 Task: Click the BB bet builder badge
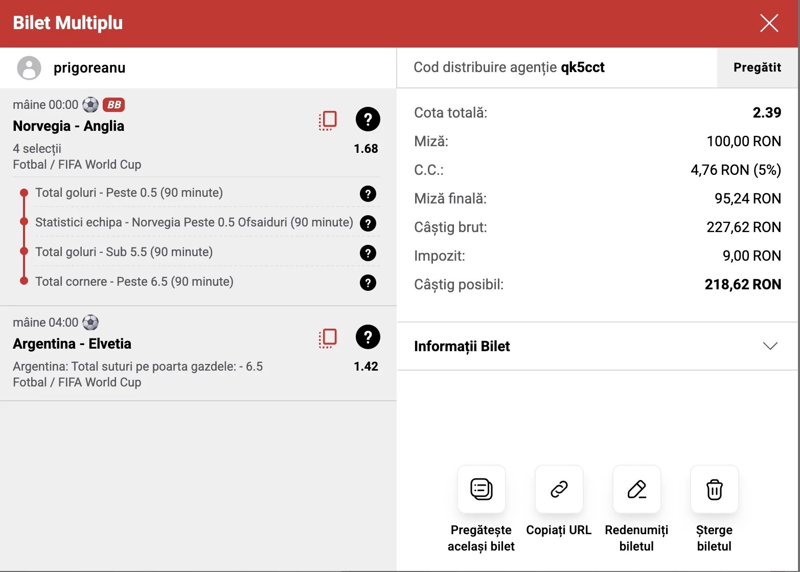pyautogui.click(x=114, y=105)
